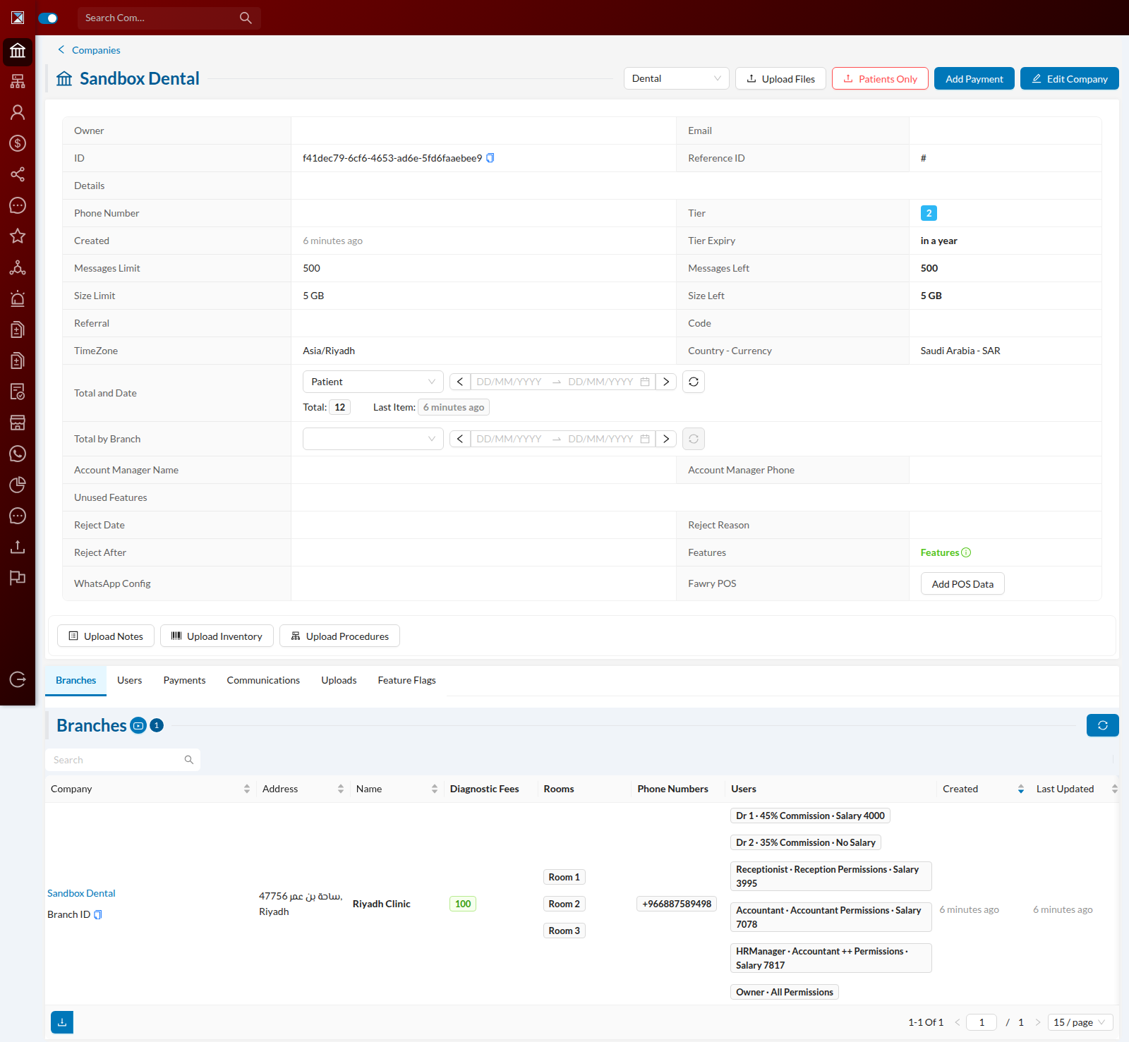The image size is (1129, 1042).
Task: Open the share sidebar icon
Action: pyautogui.click(x=18, y=174)
